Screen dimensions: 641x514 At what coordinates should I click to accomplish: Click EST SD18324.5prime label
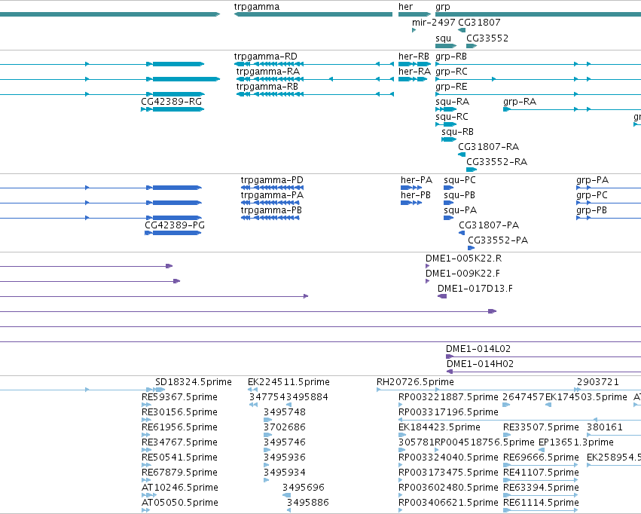194,382
